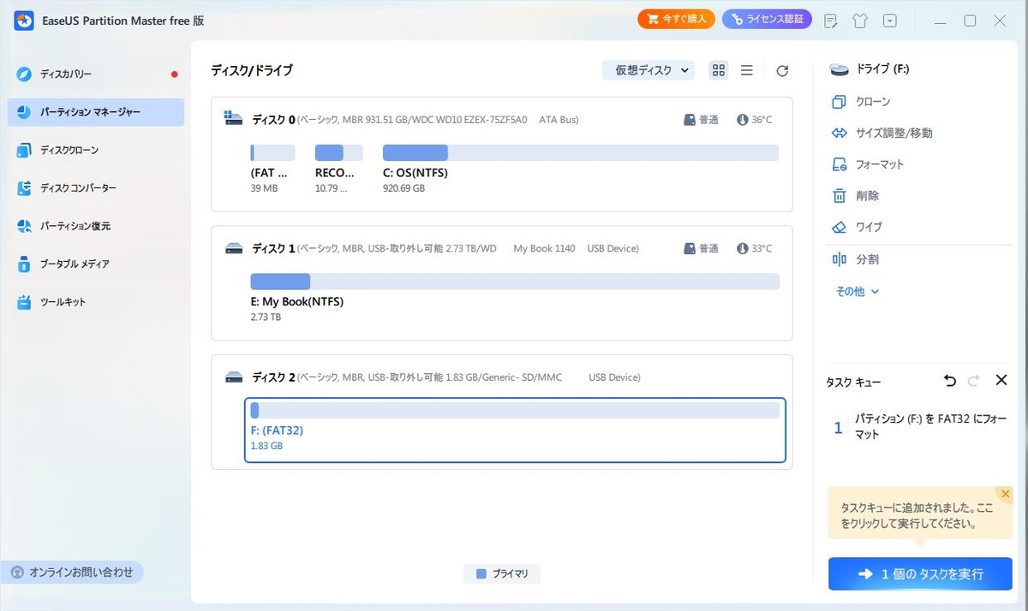Click 1 個のタスクを実行 button
Image resolution: width=1028 pixels, height=611 pixels.
point(920,574)
